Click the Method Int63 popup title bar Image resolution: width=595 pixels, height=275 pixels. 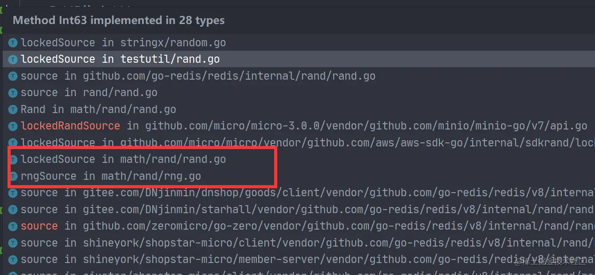click(119, 20)
